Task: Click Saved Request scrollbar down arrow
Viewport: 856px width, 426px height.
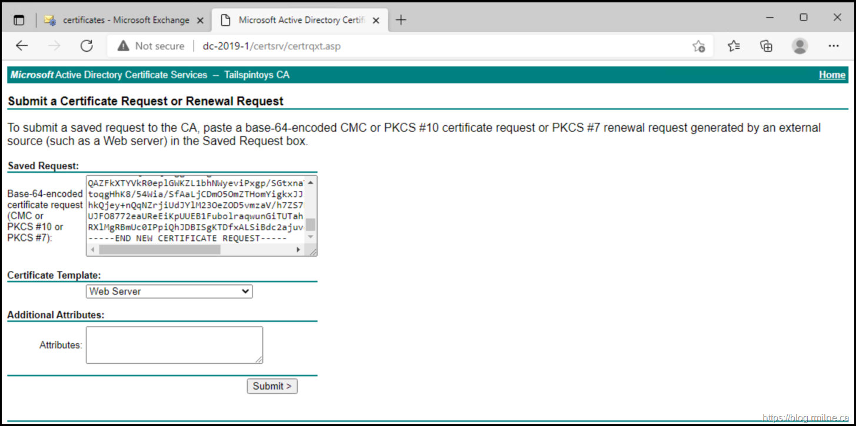Action: [311, 237]
